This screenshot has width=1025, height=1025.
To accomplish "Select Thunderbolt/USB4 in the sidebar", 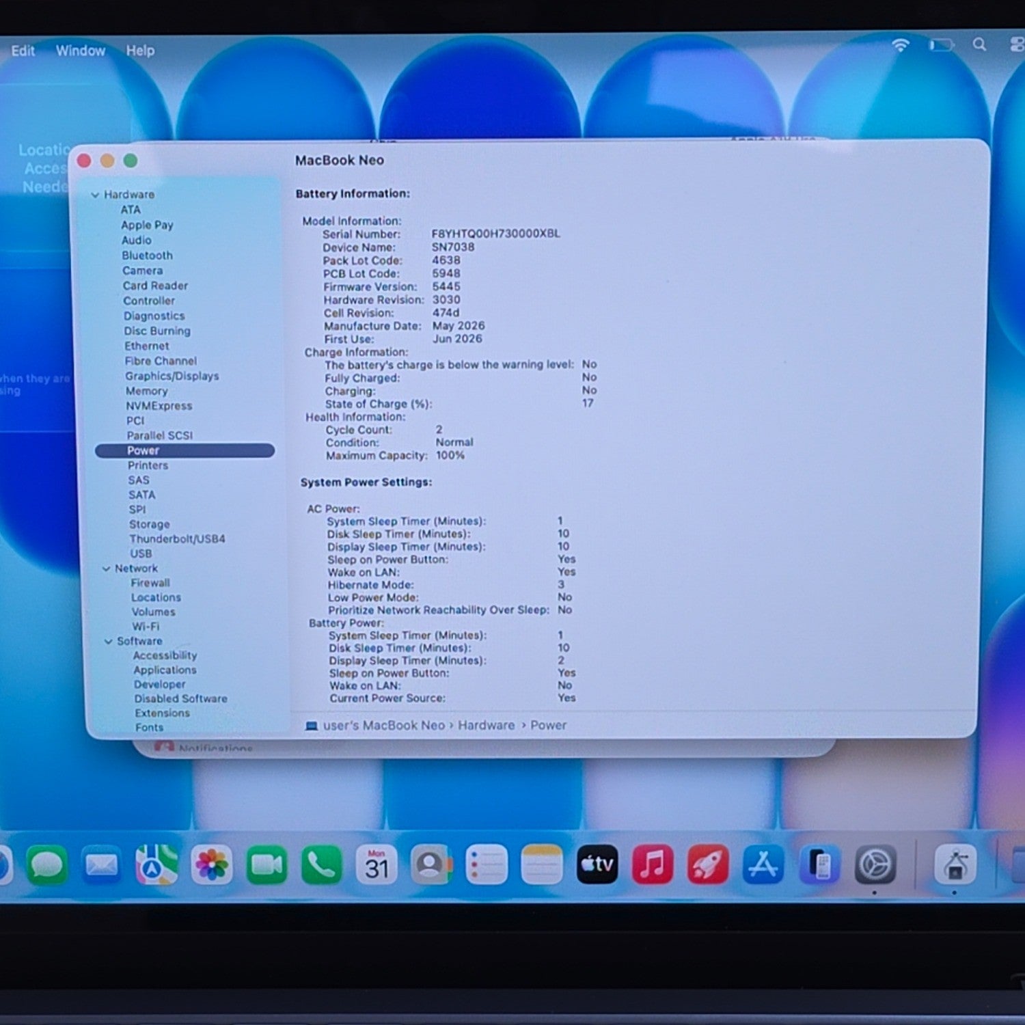I will pyautogui.click(x=178, y=538).
